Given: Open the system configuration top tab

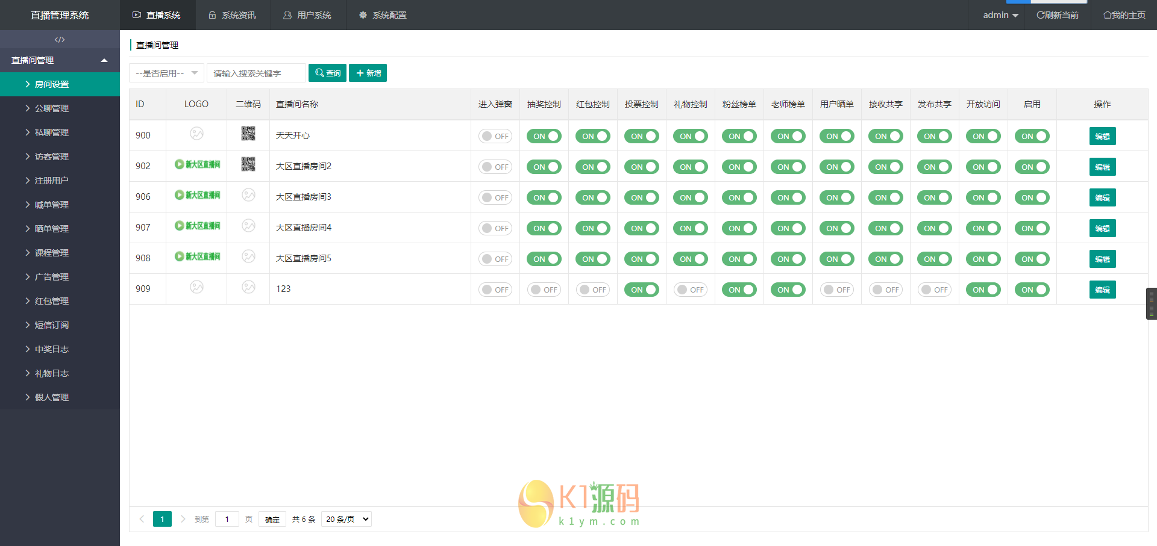Looking at the screenshot, I should 383,15.
